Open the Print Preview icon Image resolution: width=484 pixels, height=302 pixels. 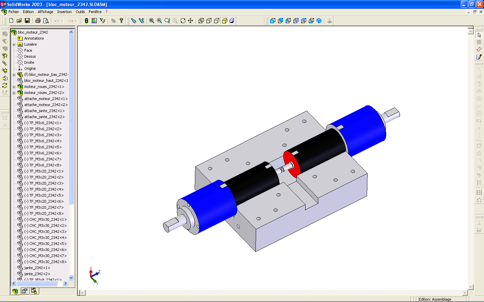(x=46, y=21)
